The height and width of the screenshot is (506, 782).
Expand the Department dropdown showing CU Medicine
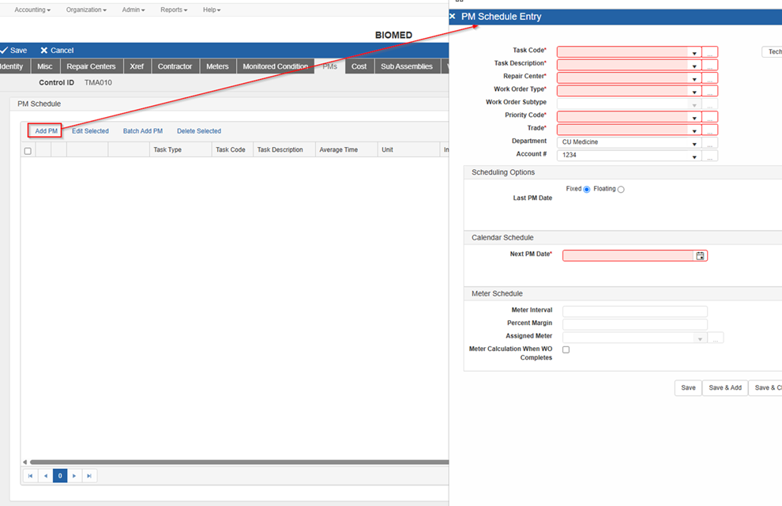pos(694,144)
